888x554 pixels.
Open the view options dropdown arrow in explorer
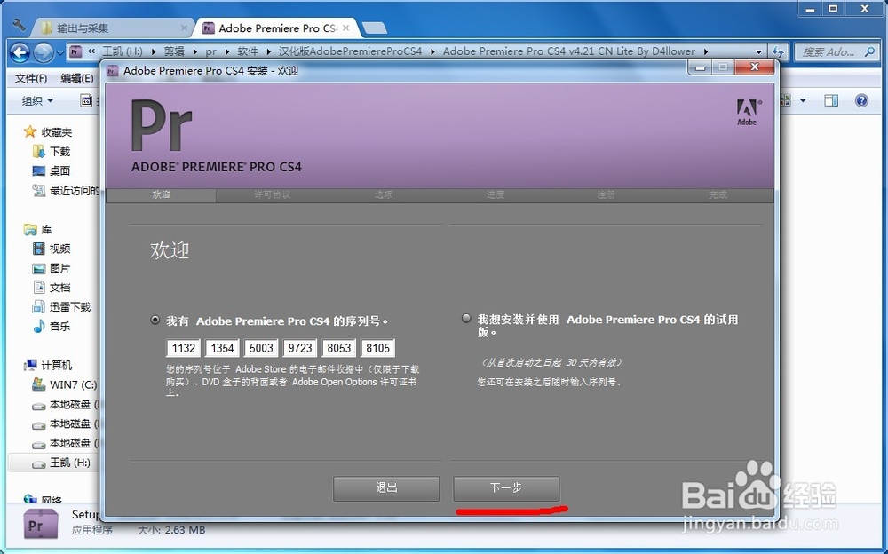point(803,101)
